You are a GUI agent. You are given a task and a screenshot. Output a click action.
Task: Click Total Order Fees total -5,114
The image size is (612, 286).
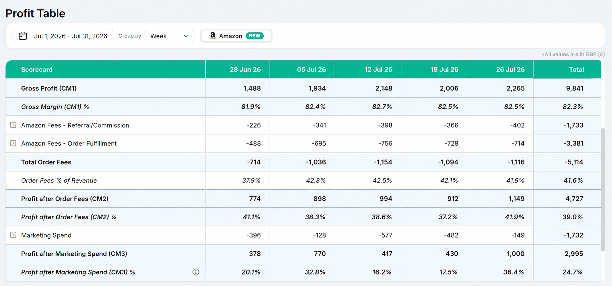pos(574,162)
